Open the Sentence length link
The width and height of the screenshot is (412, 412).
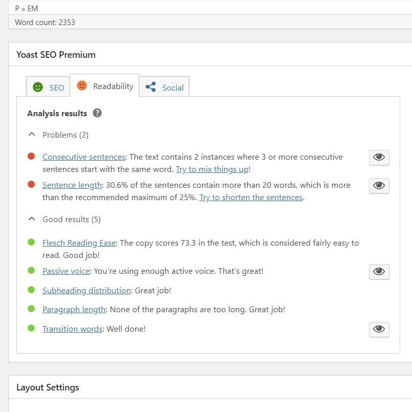point(72,185)
